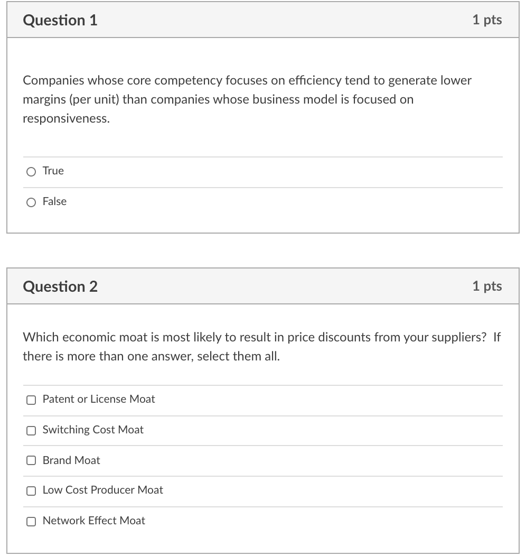The image size is (526, 556).
Task: Click the Network Effect Moat label
Action: point(93,521)
